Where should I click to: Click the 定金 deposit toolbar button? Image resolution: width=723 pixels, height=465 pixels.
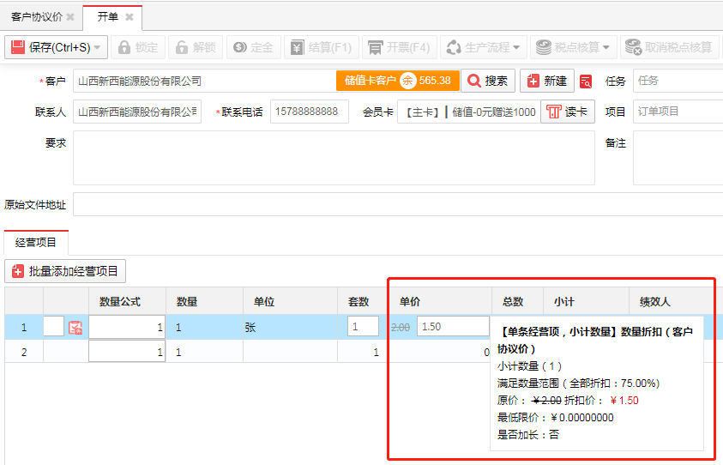point(252,47)
